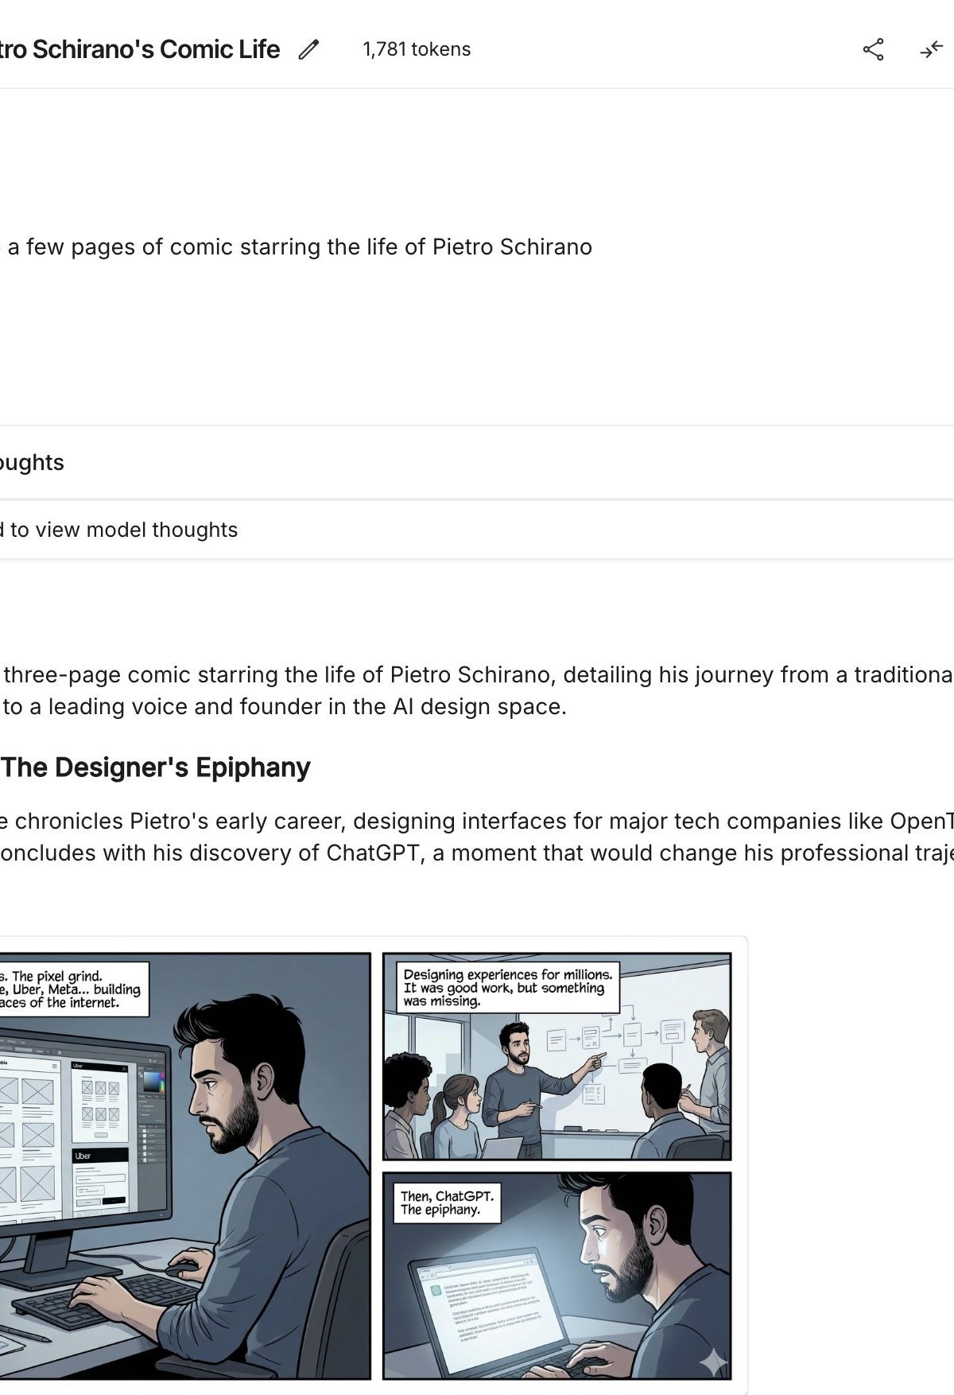Click the pencil icon to edit title
Viewport: 954px width, 1395px height.
(x=308, y=49)
